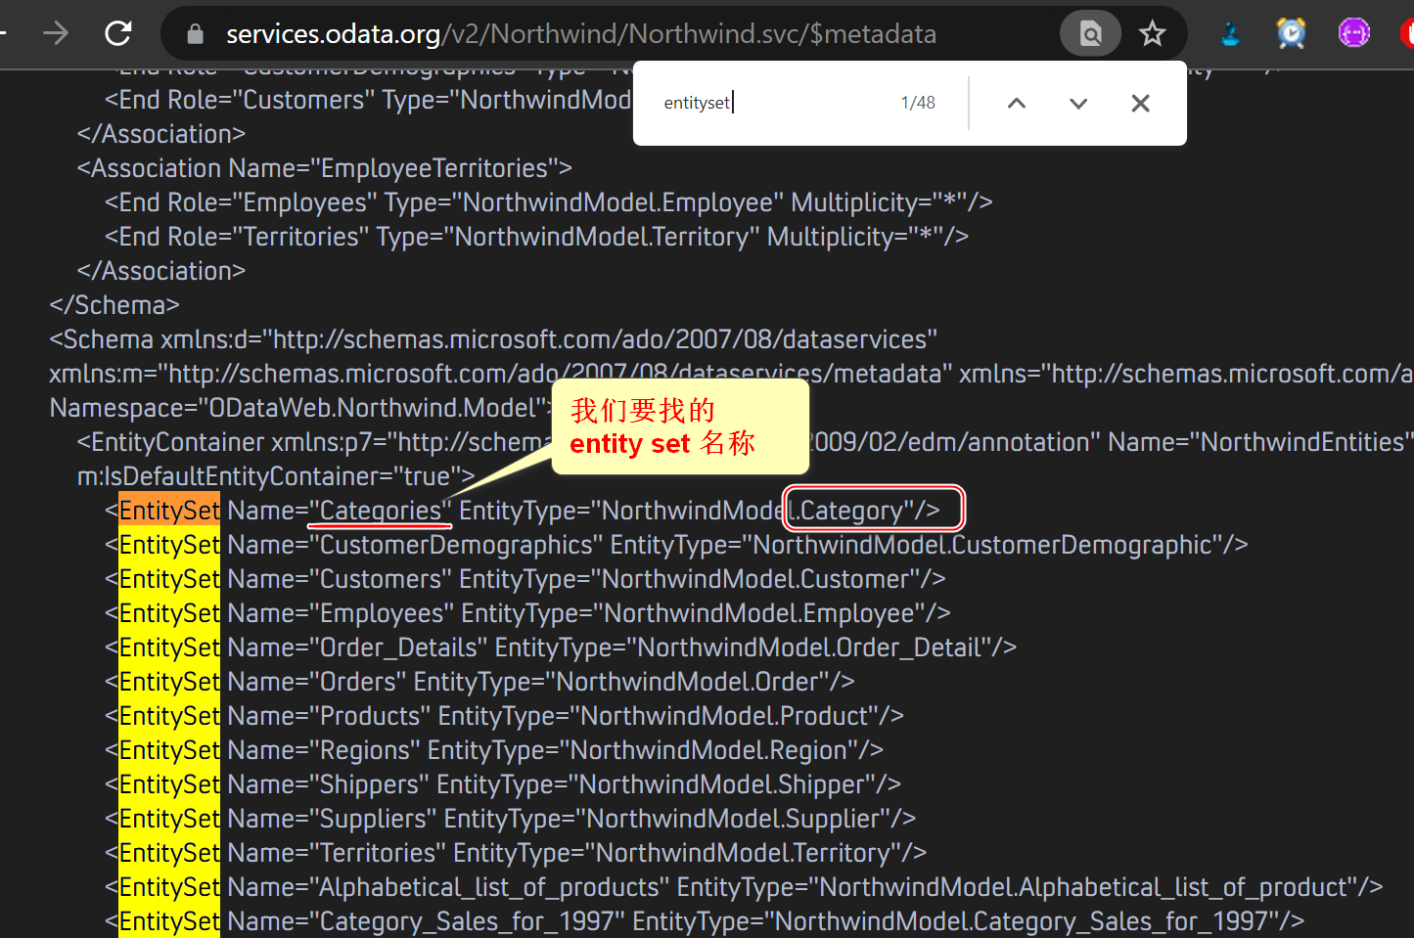Click the EntitySet Name="Regions" line

point(494,750)
